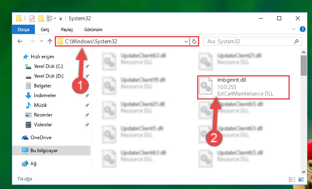
Task: Switch to the Giriş ribbon tab
Action: coord(45,30)
